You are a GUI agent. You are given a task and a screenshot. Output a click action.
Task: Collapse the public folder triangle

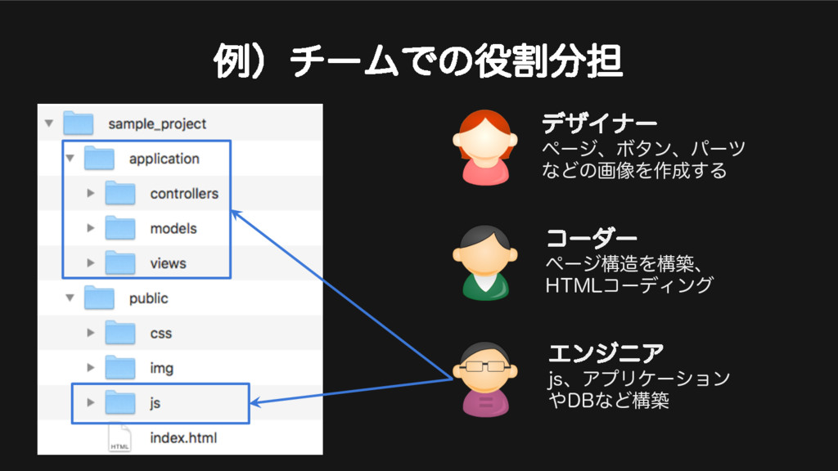[x=70, y=298]
